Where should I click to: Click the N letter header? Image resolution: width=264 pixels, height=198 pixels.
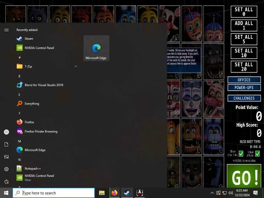click(19, 160)
